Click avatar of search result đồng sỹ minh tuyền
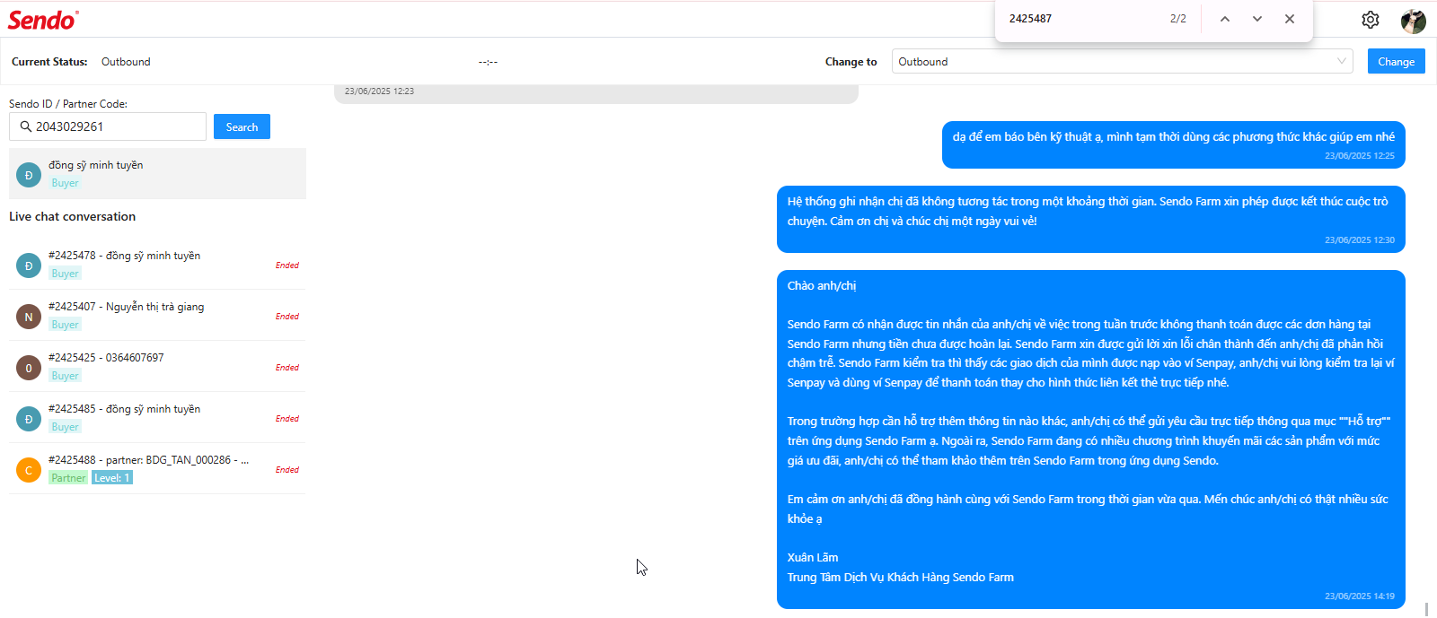This screenshot has width=1437, height=618. (x=29, y=175)
